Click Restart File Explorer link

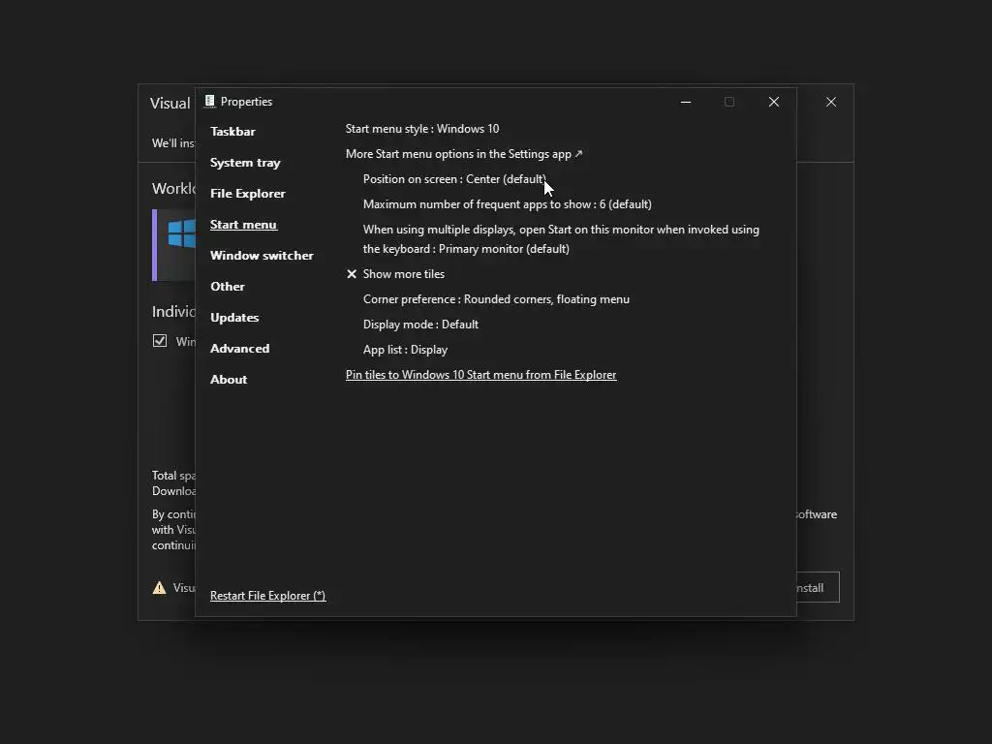267,596
